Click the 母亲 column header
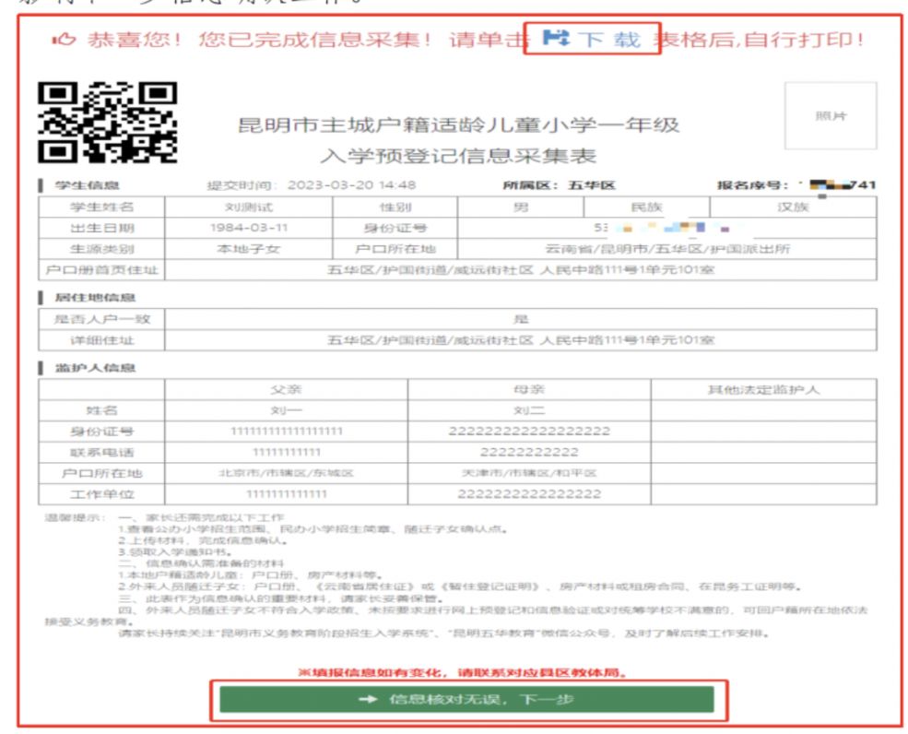 pos(529,389)
